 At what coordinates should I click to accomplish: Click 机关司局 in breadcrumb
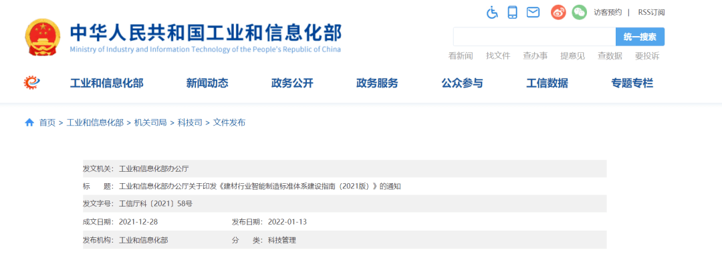click(x=150, y=122)
